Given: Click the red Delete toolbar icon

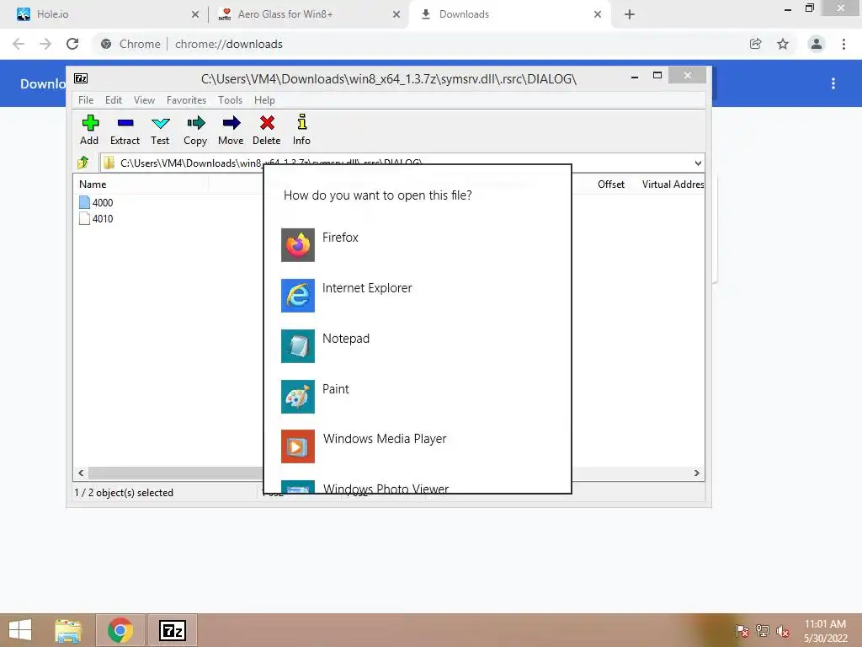Looking at the screenshot, I should pos(267,130).
